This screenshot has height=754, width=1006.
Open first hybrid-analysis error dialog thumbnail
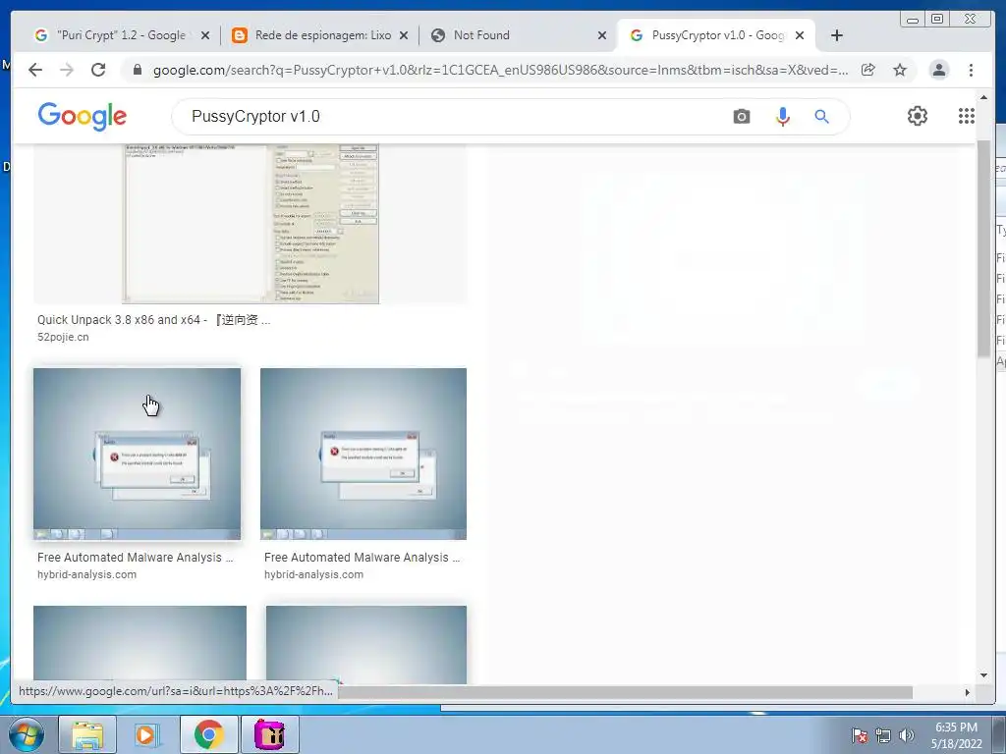[138, 454]
